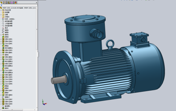
Task: Click the 草图37 sketch icon
Action: (x=3, y=97)
